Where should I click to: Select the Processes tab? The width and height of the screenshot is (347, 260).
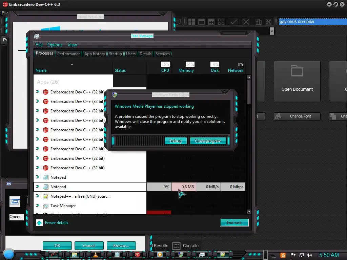[x=44, y=53]
